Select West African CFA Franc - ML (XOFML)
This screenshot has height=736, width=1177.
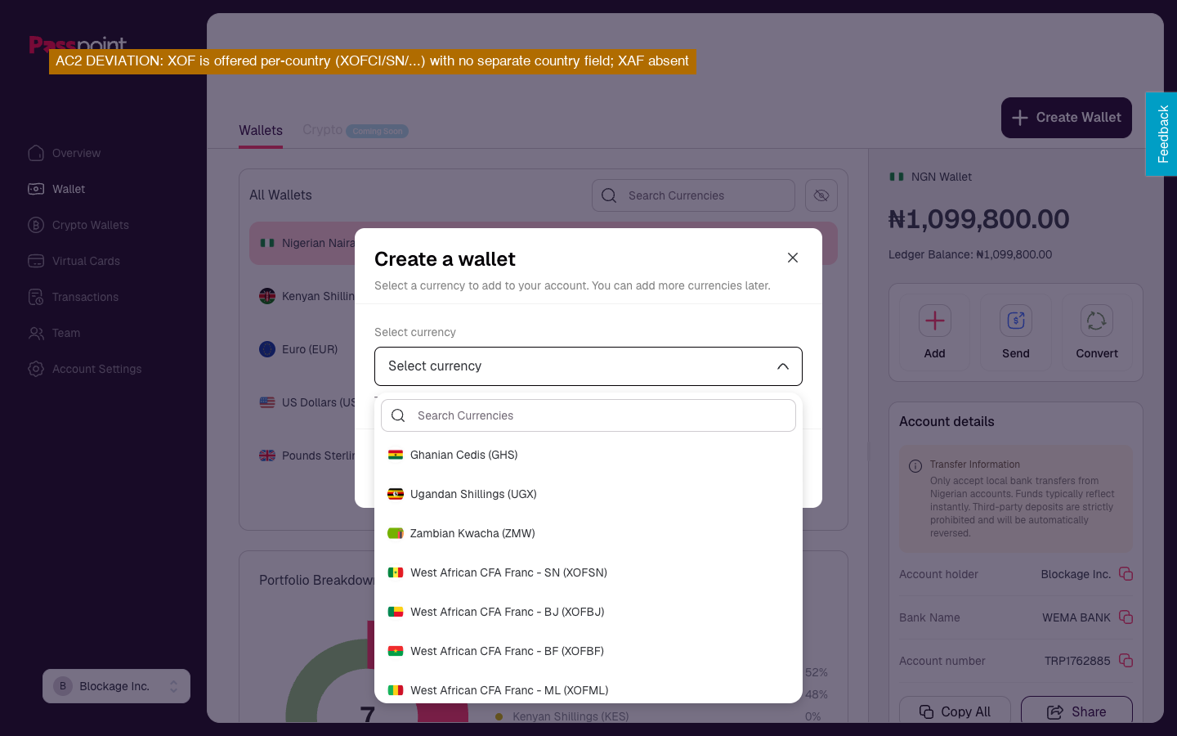[x=588, y=689]
